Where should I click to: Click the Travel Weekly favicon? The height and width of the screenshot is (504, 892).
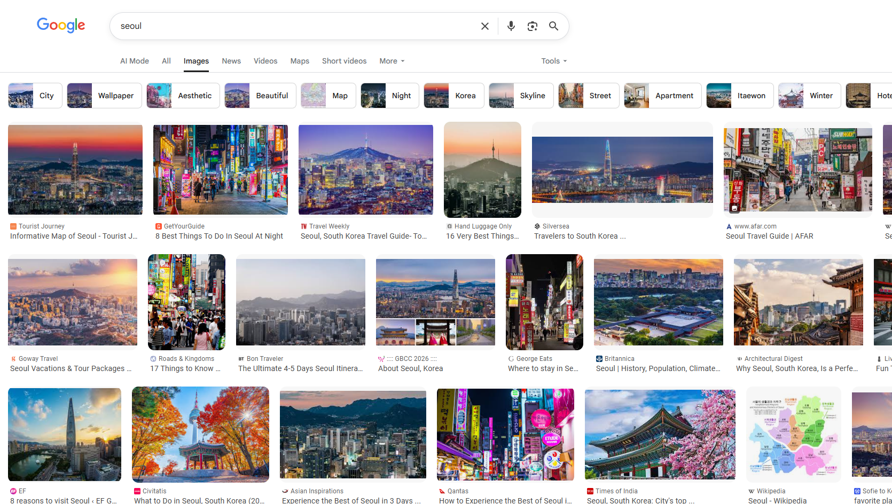coord(304,226)
